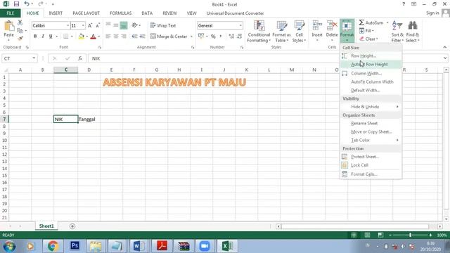Viewport: 450px width, 253px height.
Task: Click the Format button in Cells group
Action: pyautogui.click(x=347, y=31)
